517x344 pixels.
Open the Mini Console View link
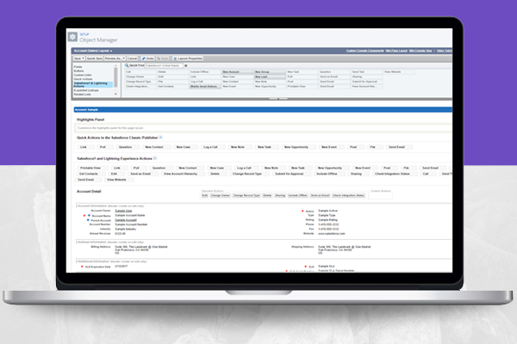pos(420,51)
